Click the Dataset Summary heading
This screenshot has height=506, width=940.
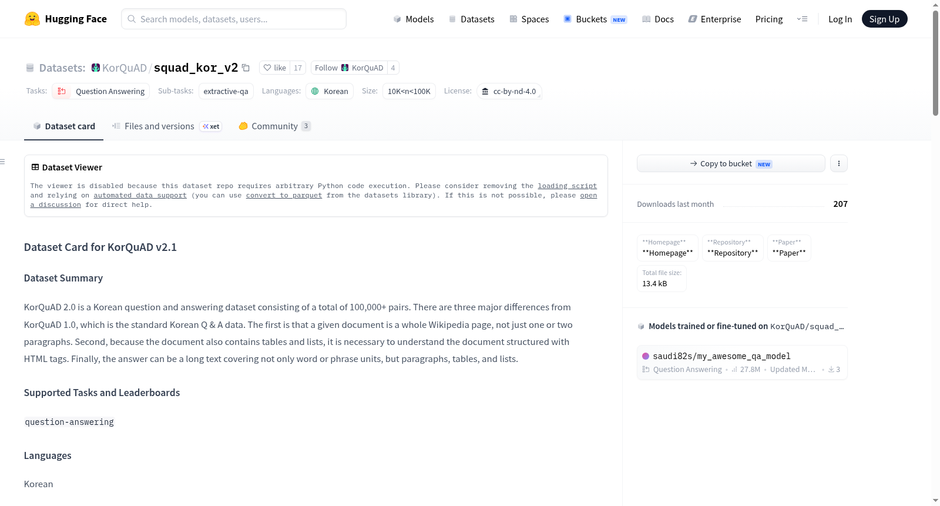click(x=63, y=278)
